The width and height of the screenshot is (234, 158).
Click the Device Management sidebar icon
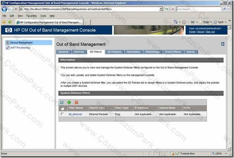[8, 43]
